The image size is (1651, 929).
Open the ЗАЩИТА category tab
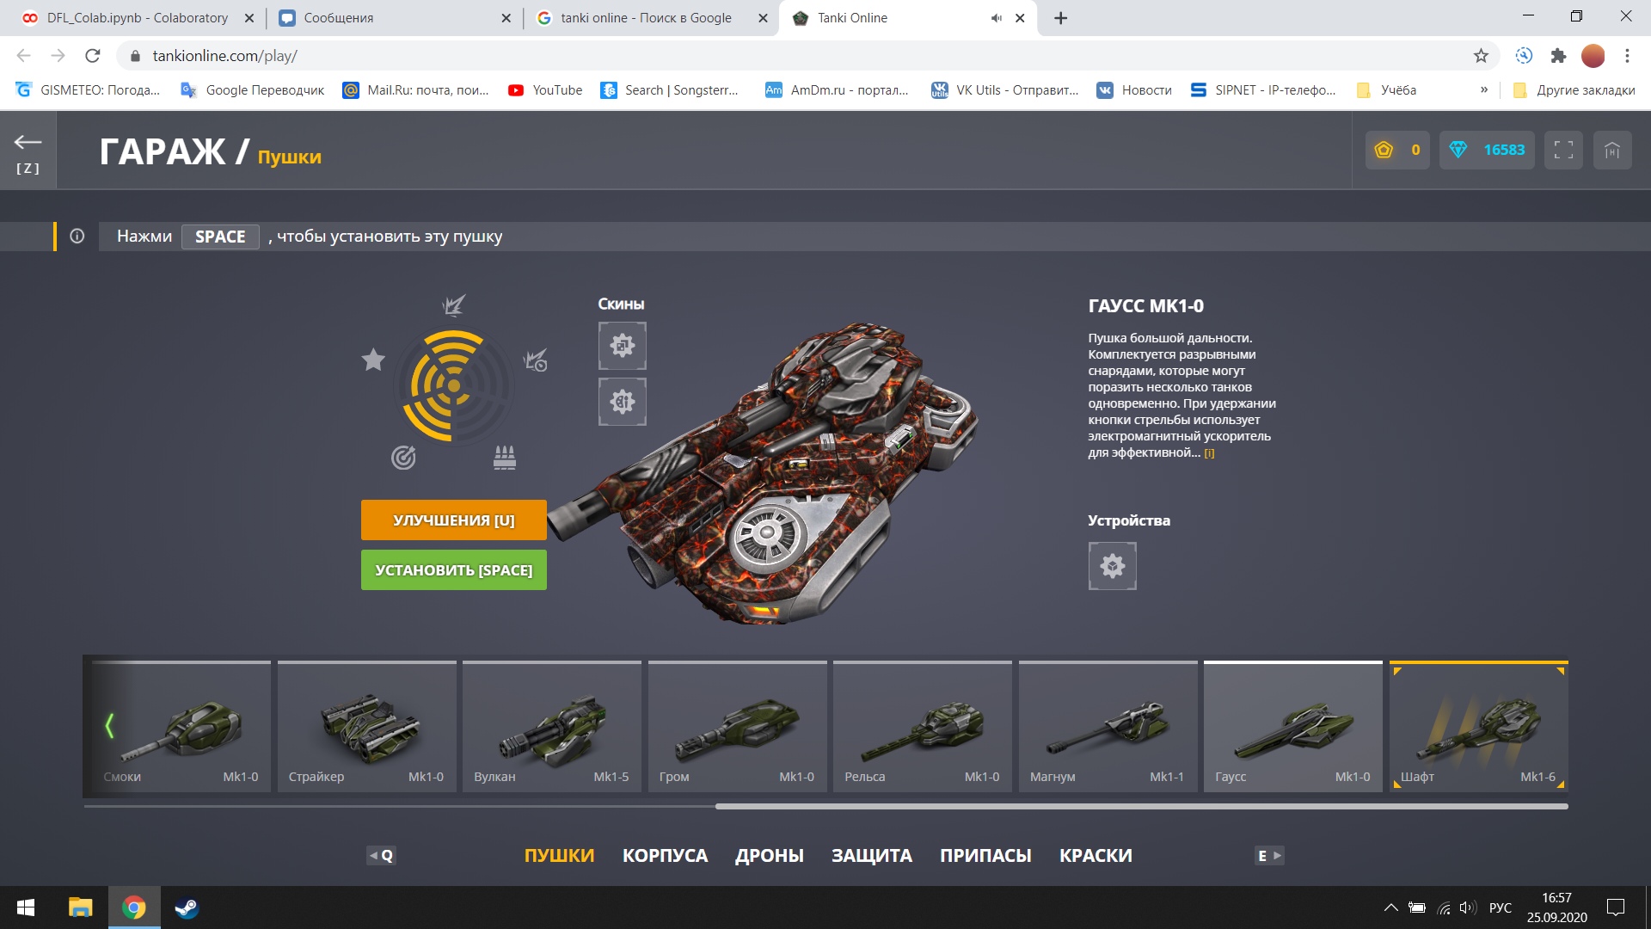(x=872, y=856)
